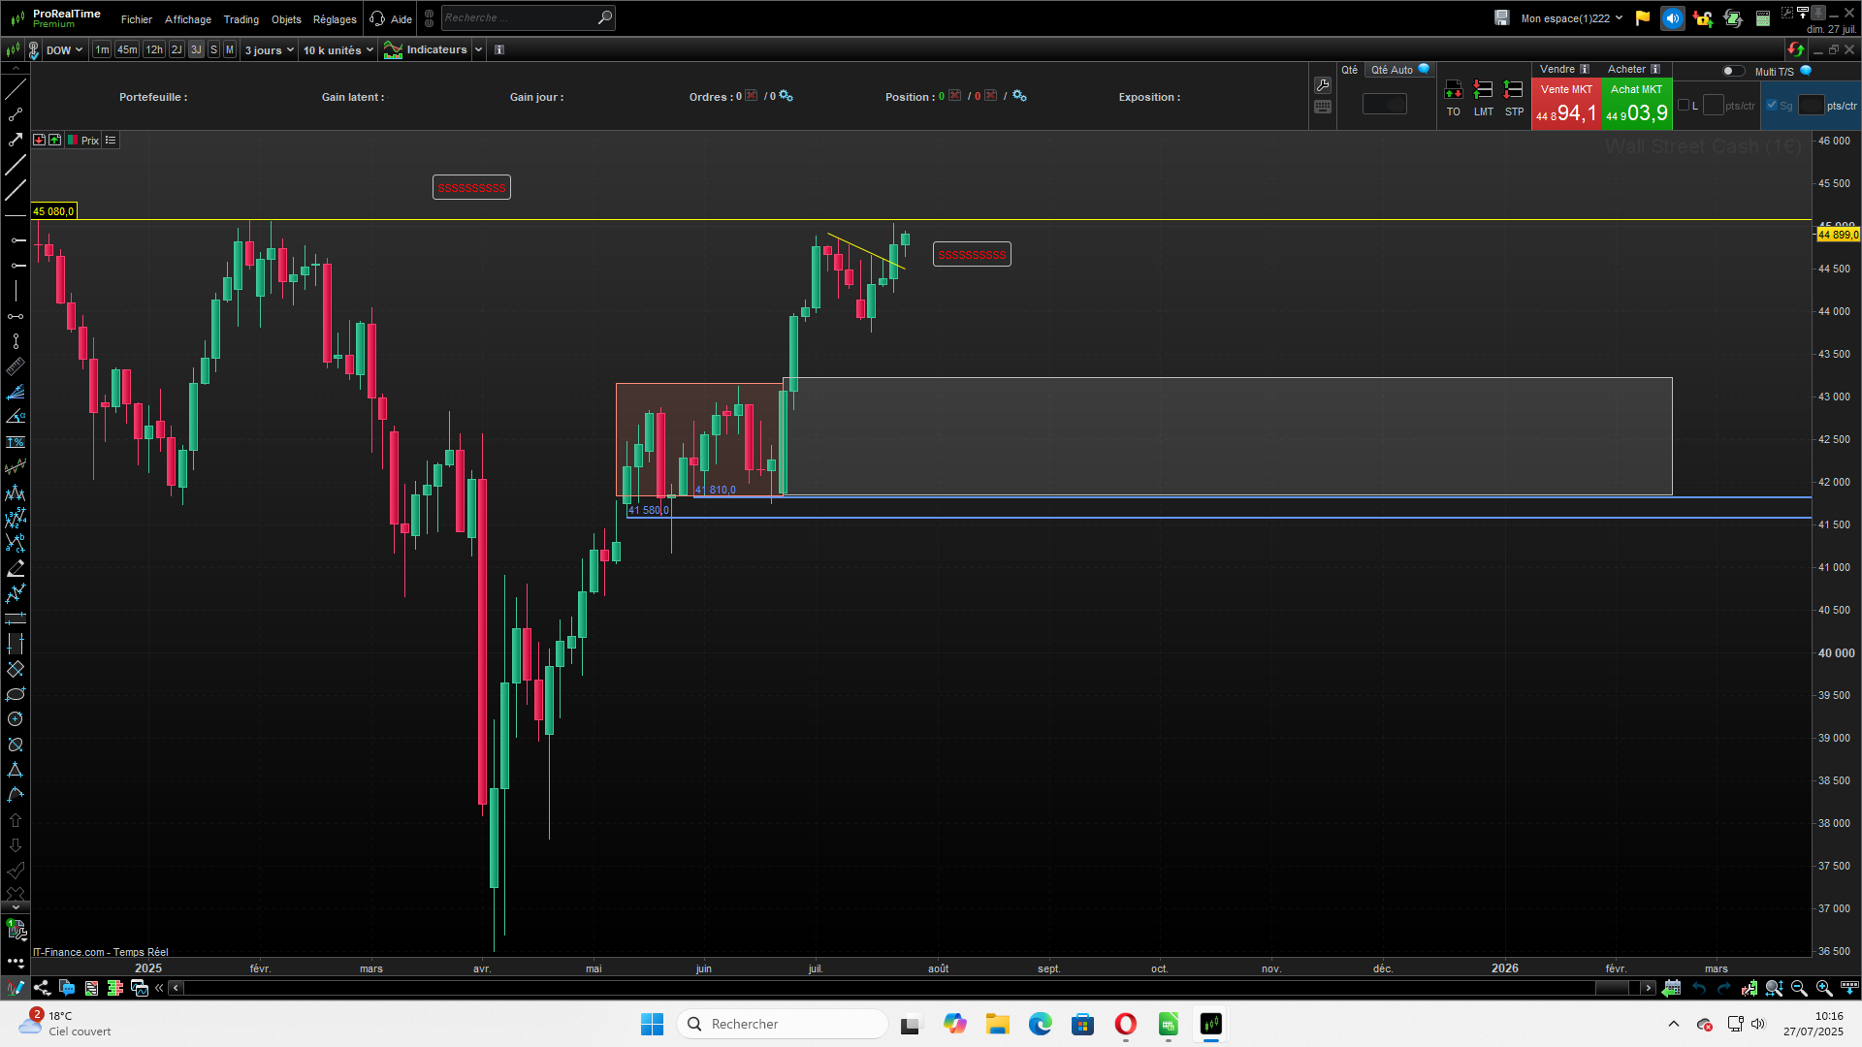Image resolution: width=1862 pixels, height=1047 pixels.
Task: Select the LMT limit order icon
Action: point(1483,90)
